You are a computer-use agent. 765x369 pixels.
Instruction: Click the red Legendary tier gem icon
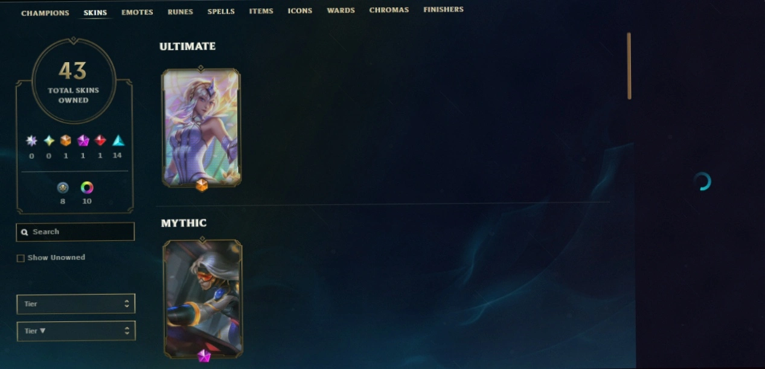100,141
